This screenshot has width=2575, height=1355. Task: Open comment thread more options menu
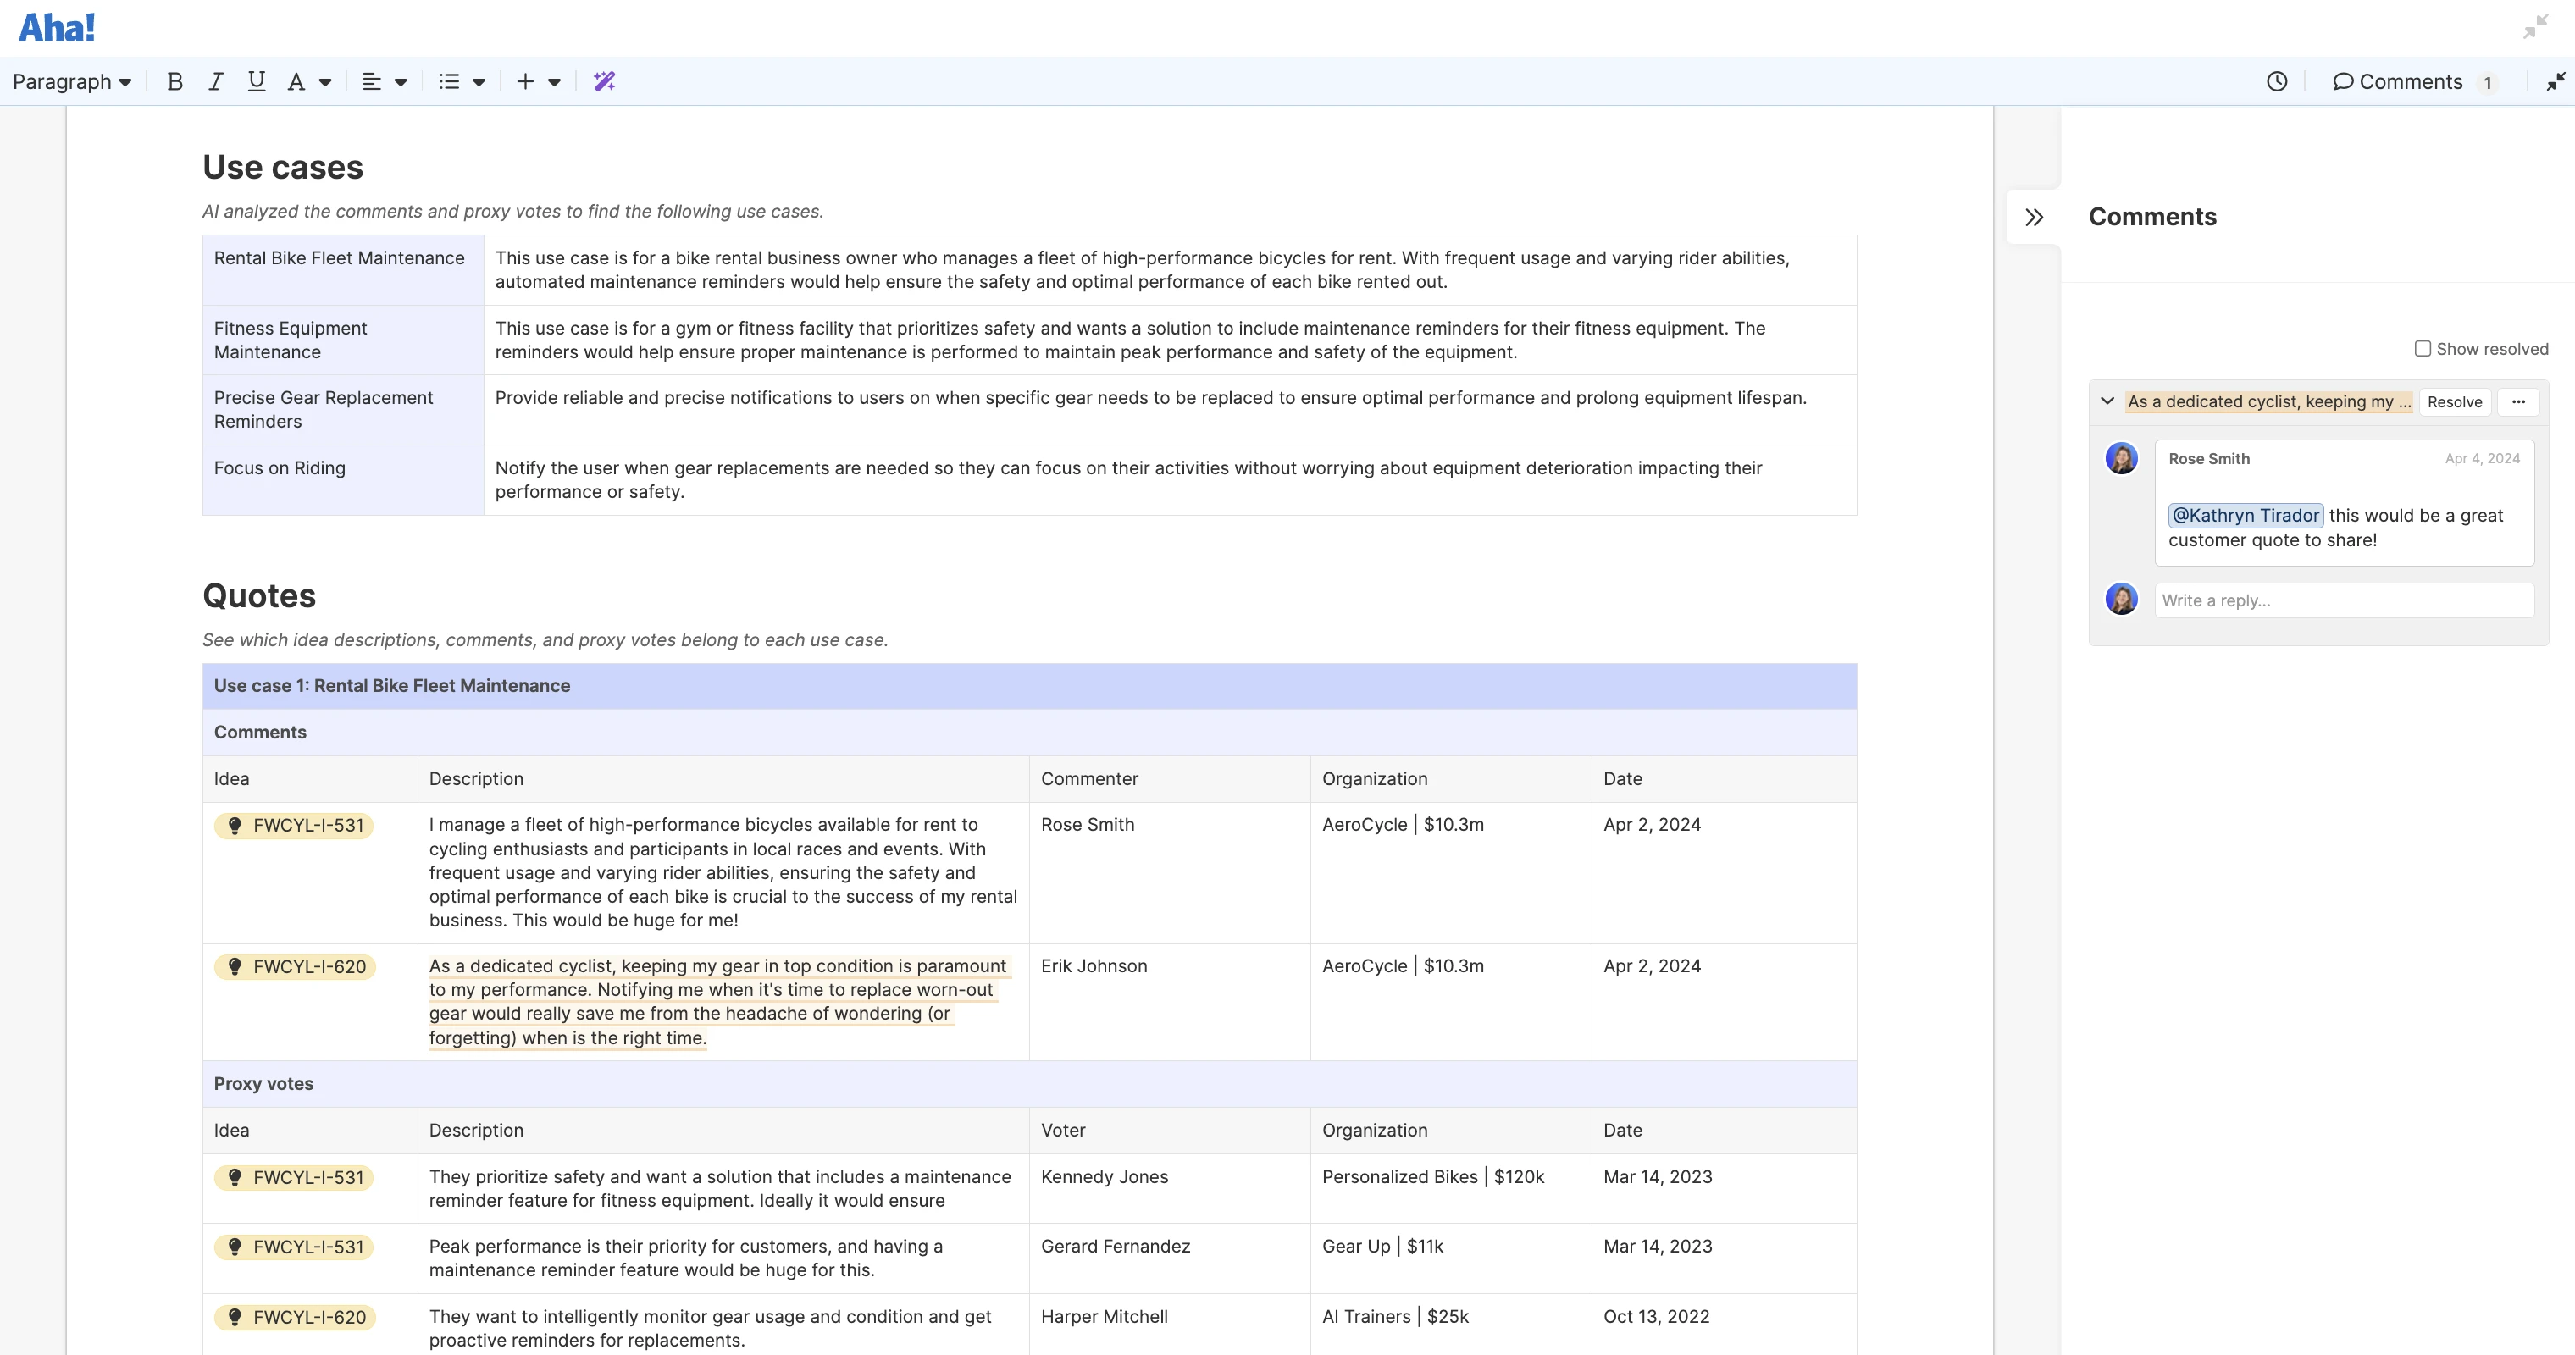pyautogui.click(x=2518, y=401)
